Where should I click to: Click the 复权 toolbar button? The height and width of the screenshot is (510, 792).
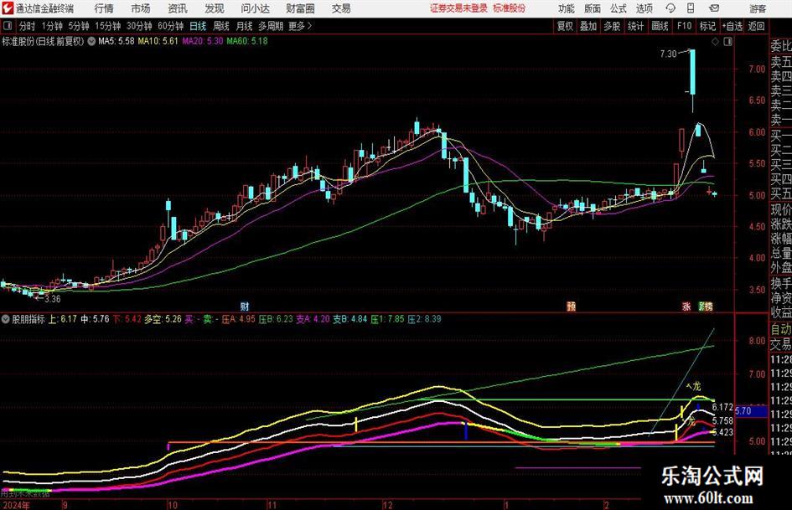coord(565,26)
